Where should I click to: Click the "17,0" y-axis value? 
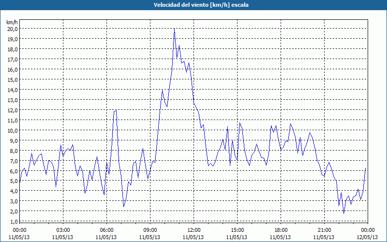coord(13,59)
